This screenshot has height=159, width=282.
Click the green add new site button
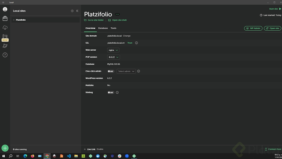coord(5,148)
